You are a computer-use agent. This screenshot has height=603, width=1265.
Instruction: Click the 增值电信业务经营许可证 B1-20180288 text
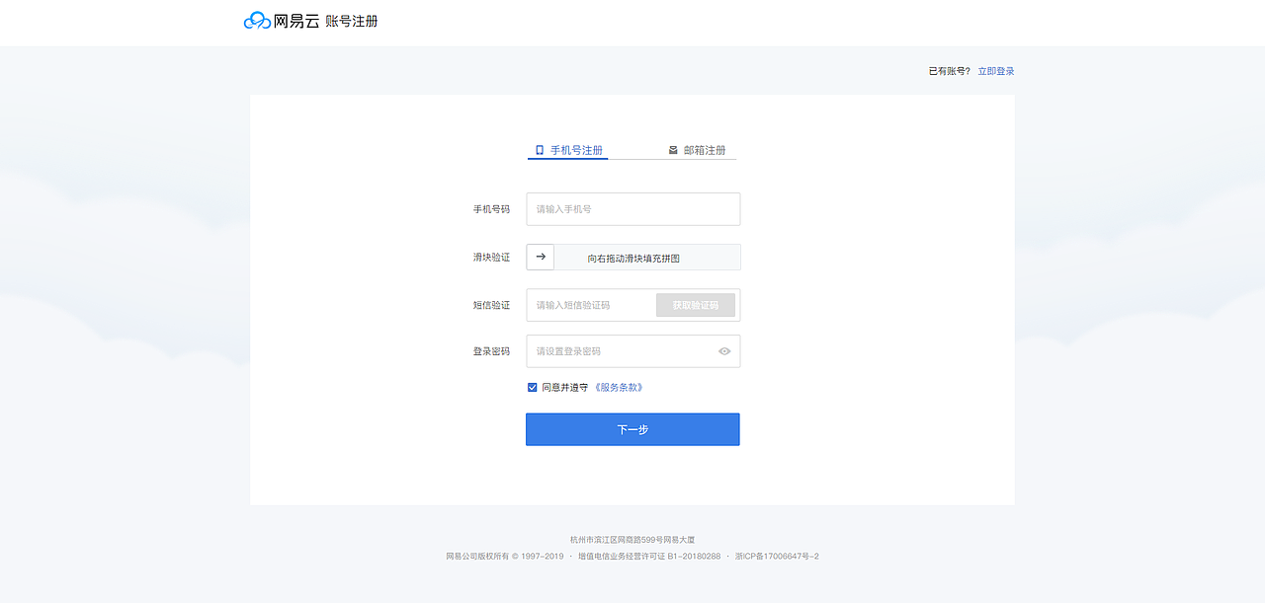tap(649, 557)
